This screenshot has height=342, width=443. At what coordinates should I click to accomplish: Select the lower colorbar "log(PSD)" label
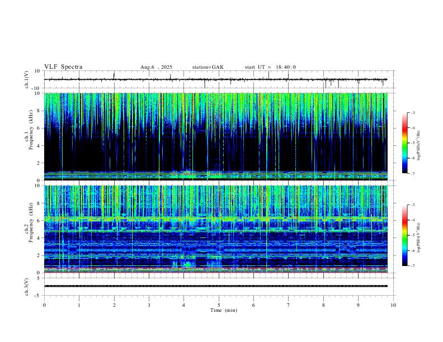click(418, 237)
